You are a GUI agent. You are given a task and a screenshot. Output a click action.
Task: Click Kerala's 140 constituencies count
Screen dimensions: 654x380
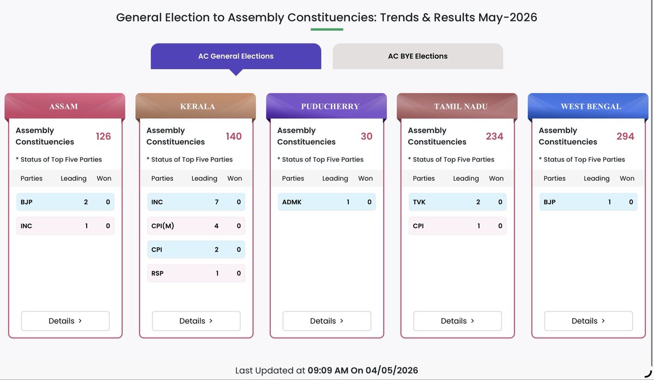pos(234,136)
